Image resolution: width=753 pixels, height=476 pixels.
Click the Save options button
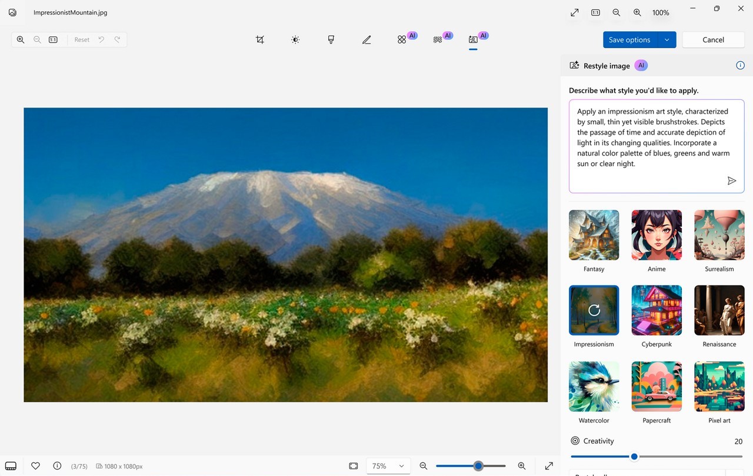(x=629, y=40)
